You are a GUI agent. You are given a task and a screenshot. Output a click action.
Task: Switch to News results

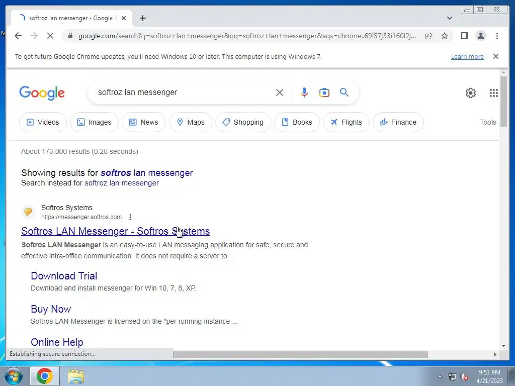[143, 122]
